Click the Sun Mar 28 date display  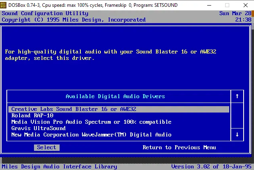236,14
